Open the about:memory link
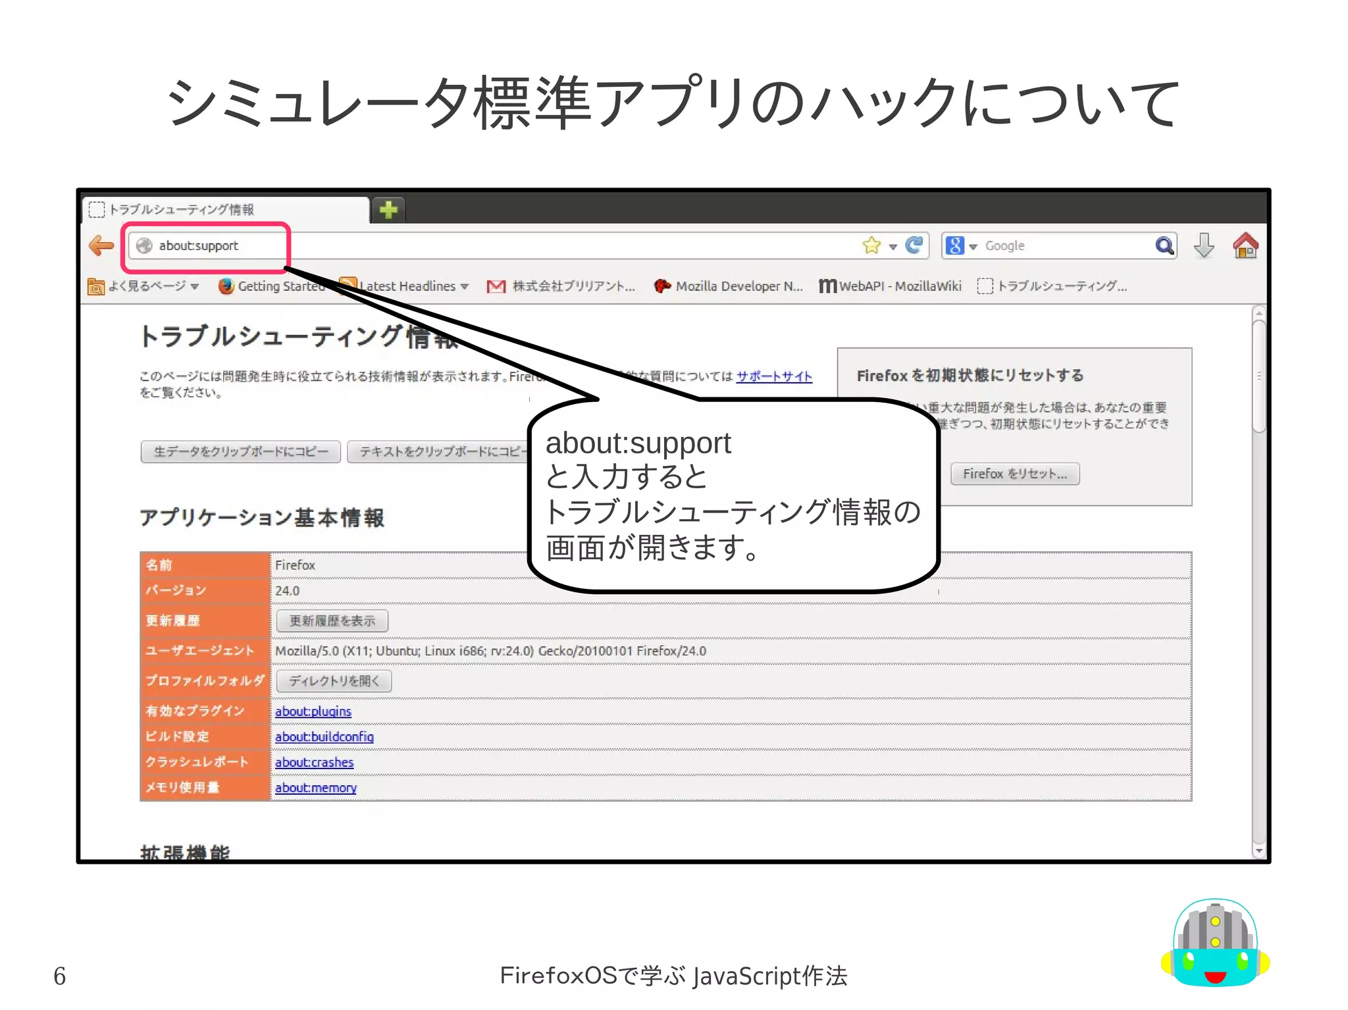The height and width of the screenshot is (1010, 1348). (316, 788)
